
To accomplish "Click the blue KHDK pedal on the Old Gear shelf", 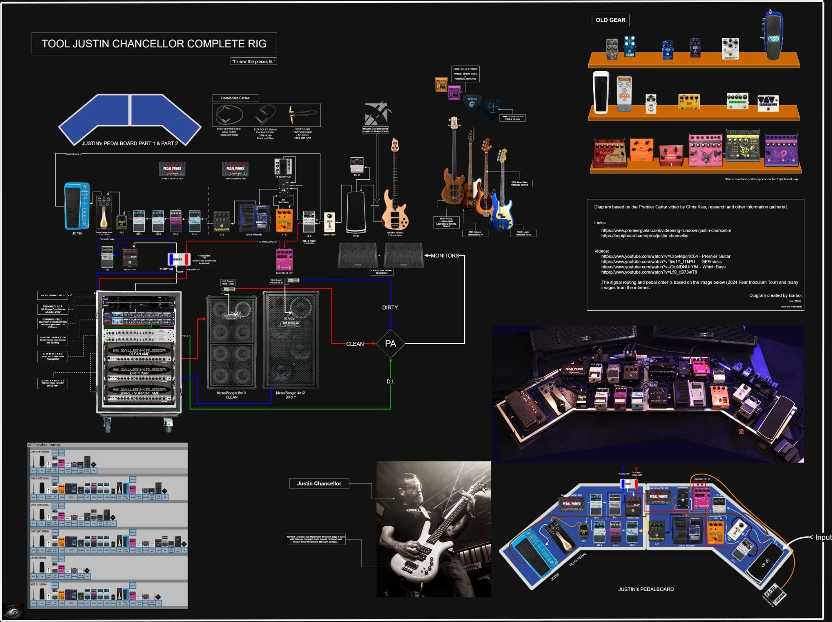I will click(629, 47).
